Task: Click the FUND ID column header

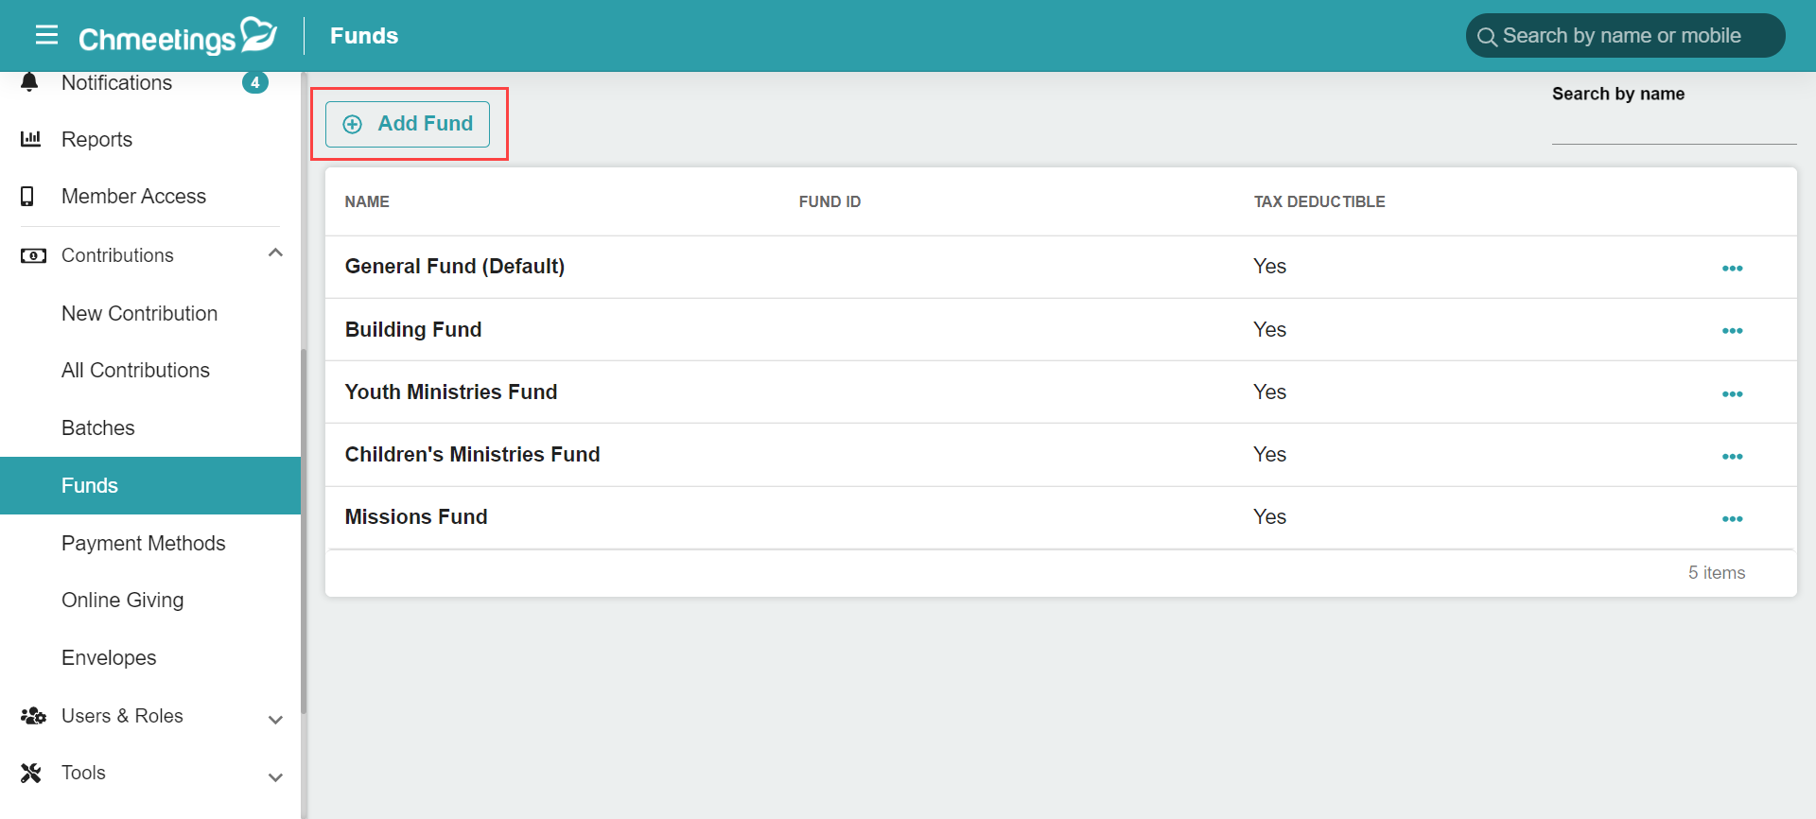Action: (x=829, y=201)
